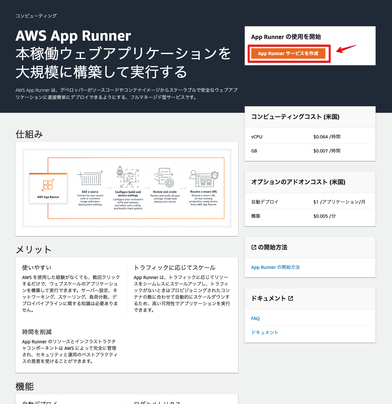Click the コンピューティング breadcrumb label
The image size is (392, 404).
36,15
